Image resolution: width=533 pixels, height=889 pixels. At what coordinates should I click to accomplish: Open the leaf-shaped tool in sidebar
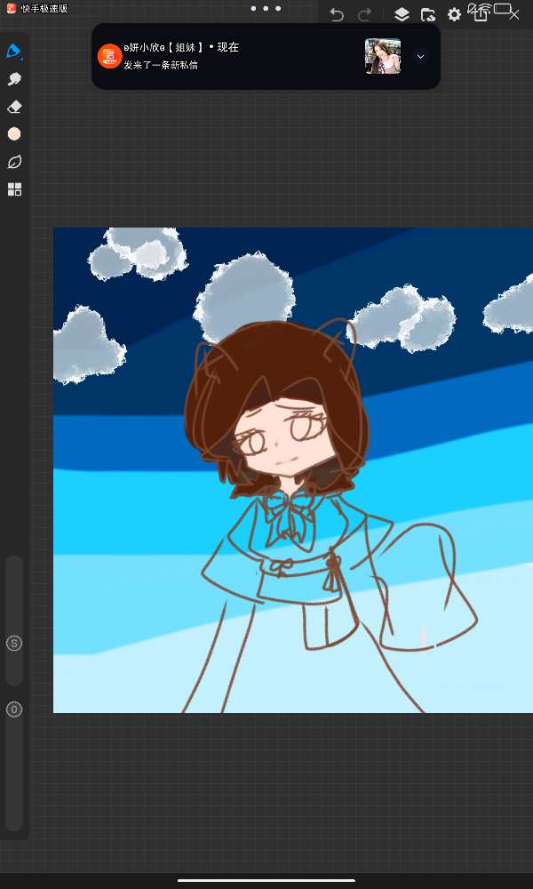point(14,162)
